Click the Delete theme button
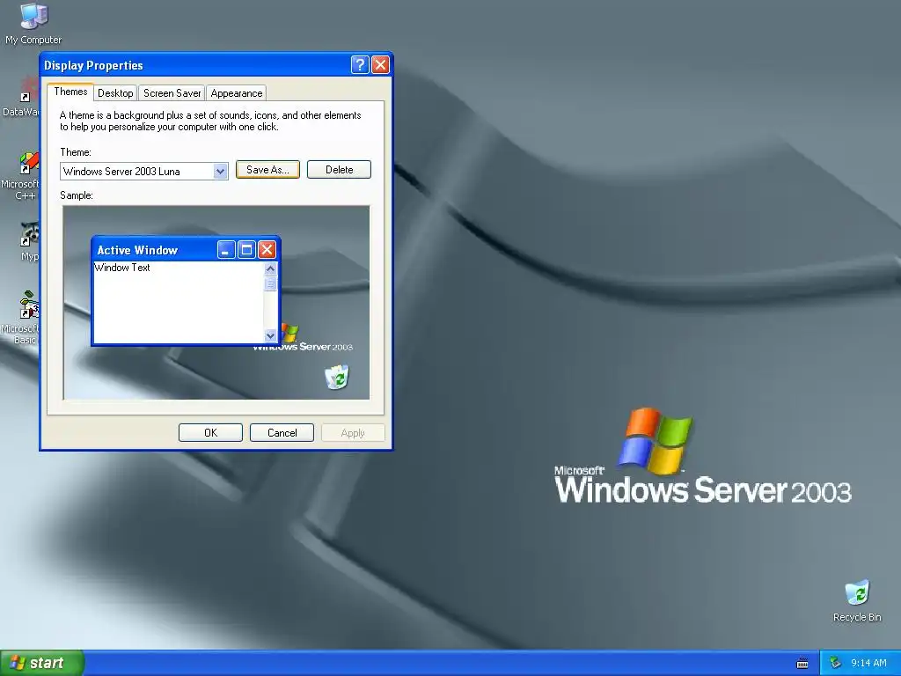This screenshot has height=676, width=901. coord(339,170)
